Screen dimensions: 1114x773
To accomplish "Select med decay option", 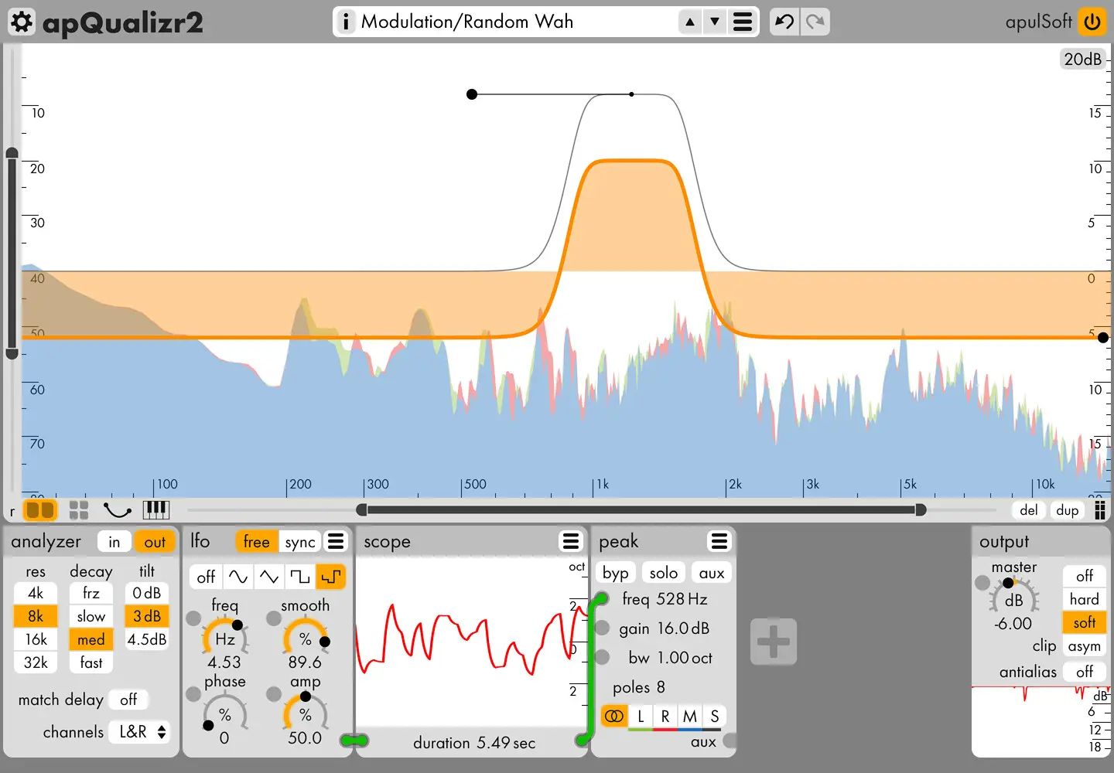I will pos(91,639).
